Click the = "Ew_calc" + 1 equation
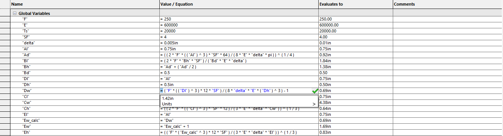503x136 pixels. [239, 126]
